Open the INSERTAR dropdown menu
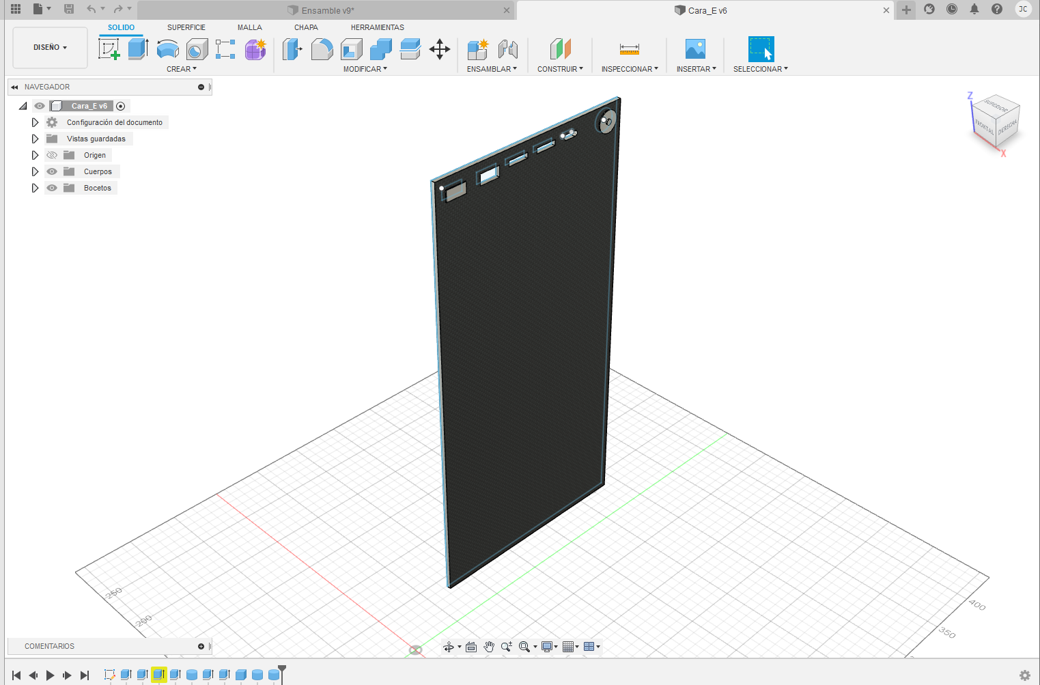This screenshot has width=1040, height=685. (697, 69)
